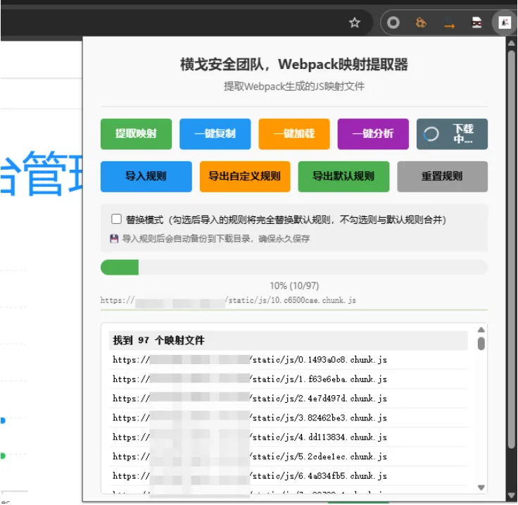The image size is (518, 505).
Task: Select the 1.f63e6eba.chunk.js entry
Action: [x=289, y=379]
